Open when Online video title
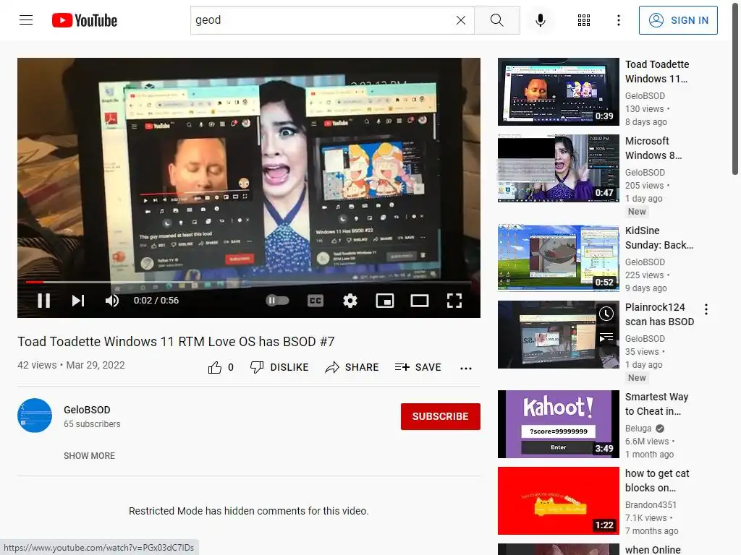This screenshot has height=555, width=741. [653, 550]
